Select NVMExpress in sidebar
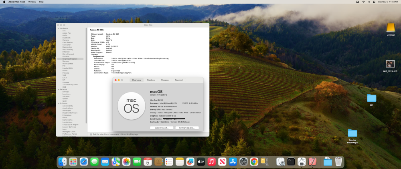The image size is (401, 169). 67,64
